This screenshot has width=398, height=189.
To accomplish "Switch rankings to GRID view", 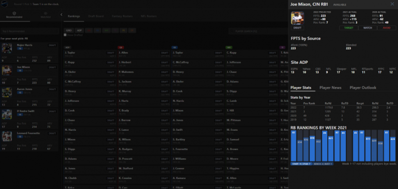I will [69, 30].
